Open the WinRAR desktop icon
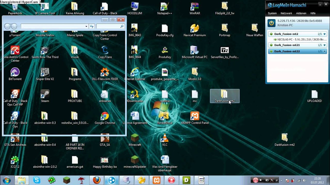This screenshot has height=185, width=330. pos(195,8)
